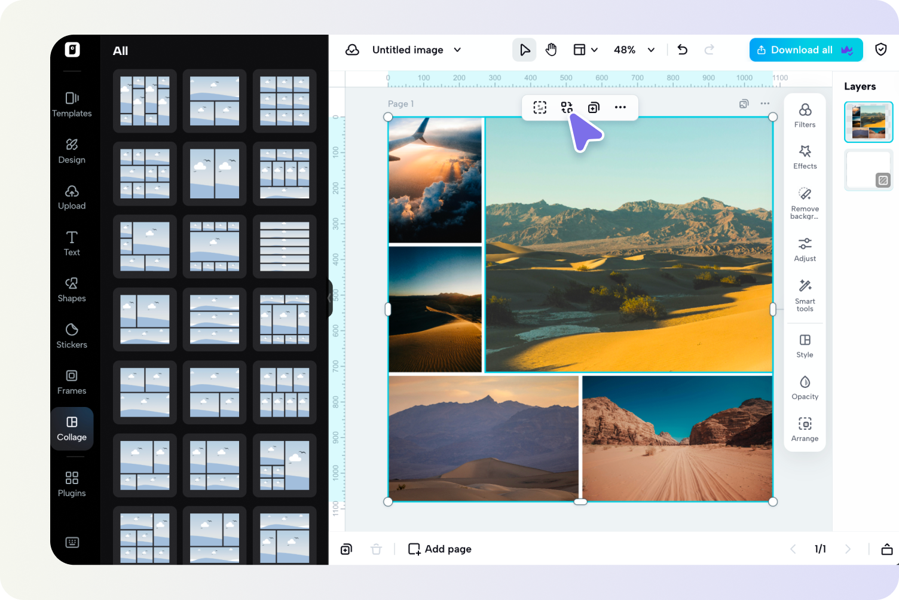Click the delete page trash icon

376,549
